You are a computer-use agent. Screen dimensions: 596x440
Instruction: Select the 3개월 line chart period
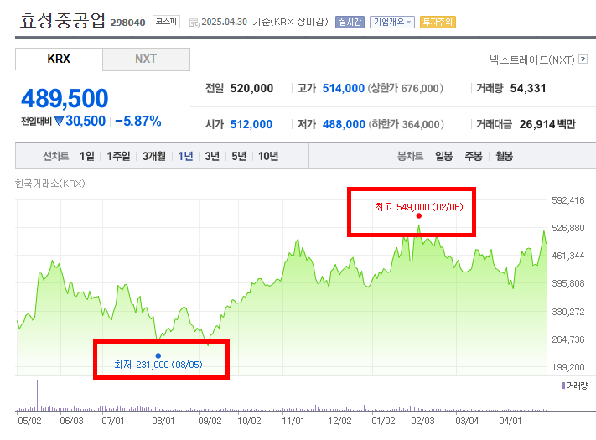[x=154, y=156]
